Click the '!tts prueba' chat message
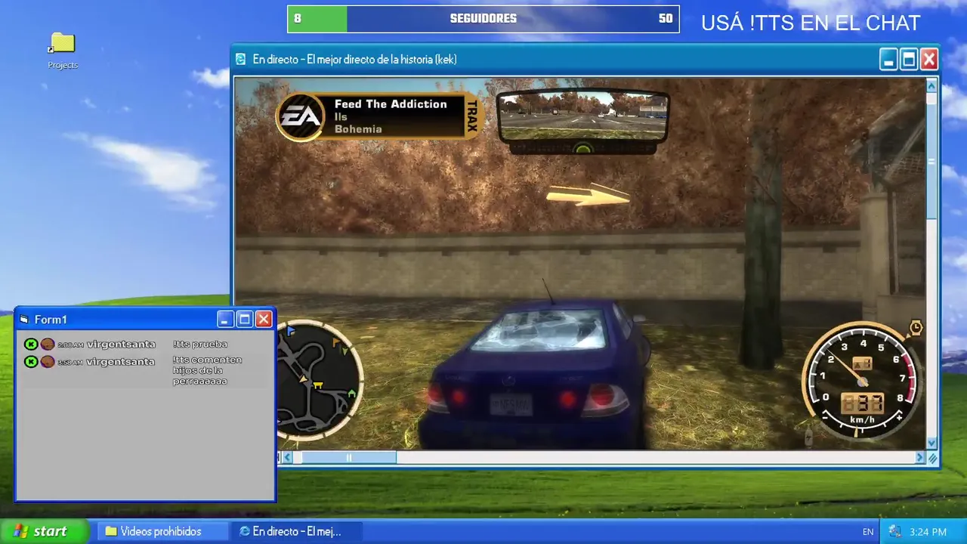This screenshot has width=967, height=544. tap(199, 344)
